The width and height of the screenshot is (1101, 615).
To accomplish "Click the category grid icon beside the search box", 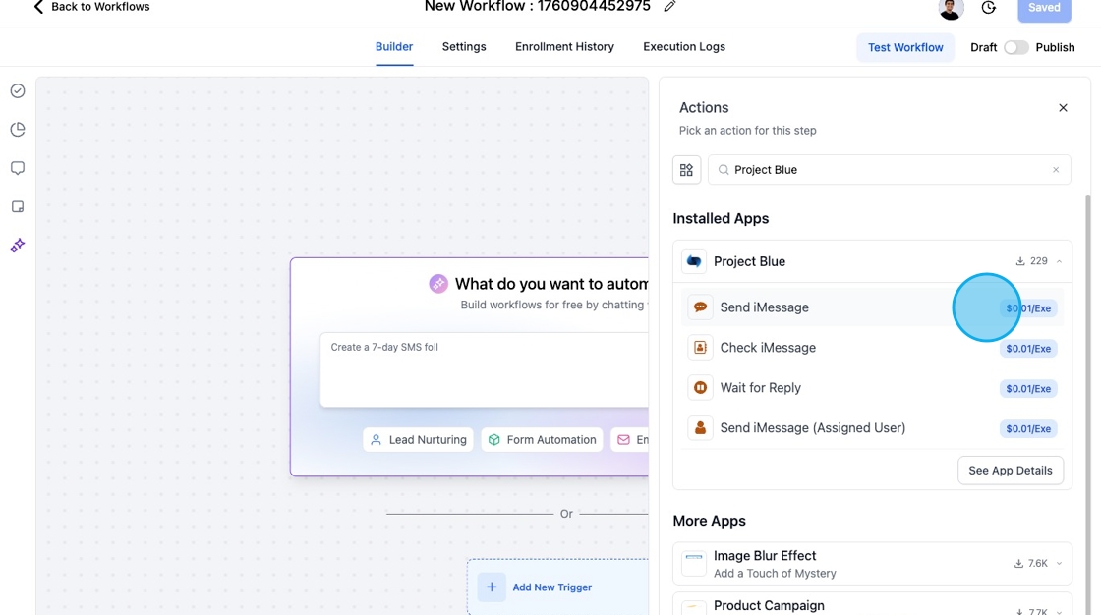I will tap(686, 169).
